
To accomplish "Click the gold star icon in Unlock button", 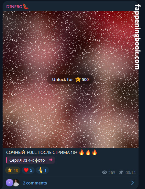I will pyautogui.click(x=78, y=80).
